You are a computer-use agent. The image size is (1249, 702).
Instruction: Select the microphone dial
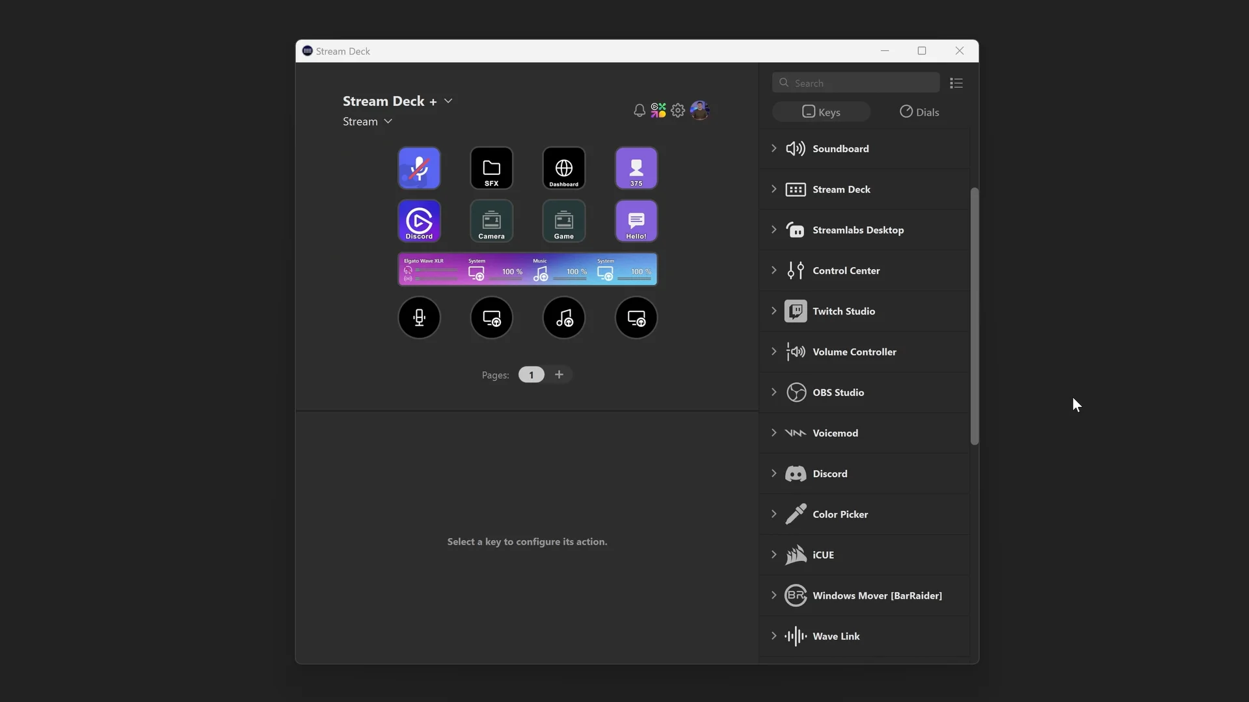(x=419, y=318)
